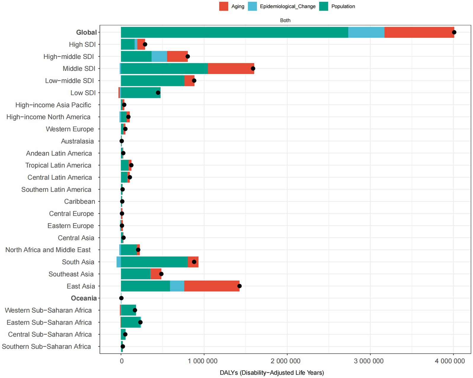Click the Oceania total black dot

(121, 298)
